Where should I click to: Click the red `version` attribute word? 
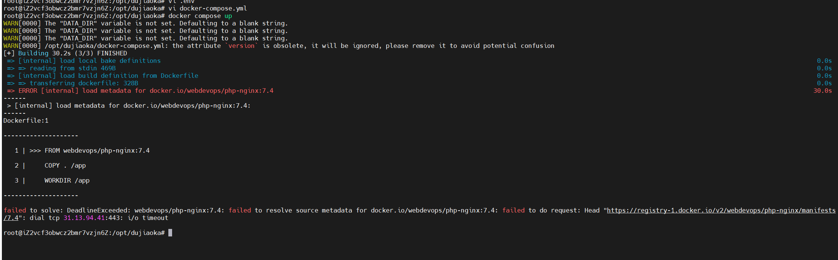(241, 46)
